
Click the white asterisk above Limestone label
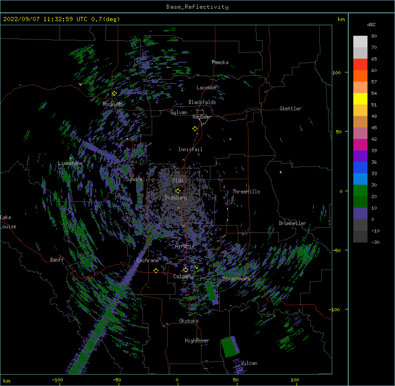pos(71,158)
